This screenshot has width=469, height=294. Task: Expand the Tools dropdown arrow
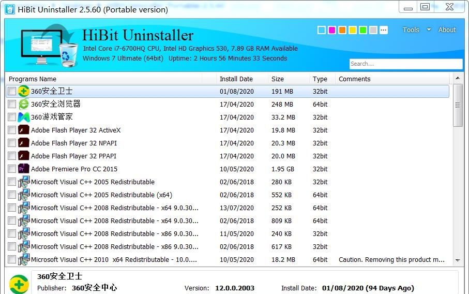click(x=429, y=30)
